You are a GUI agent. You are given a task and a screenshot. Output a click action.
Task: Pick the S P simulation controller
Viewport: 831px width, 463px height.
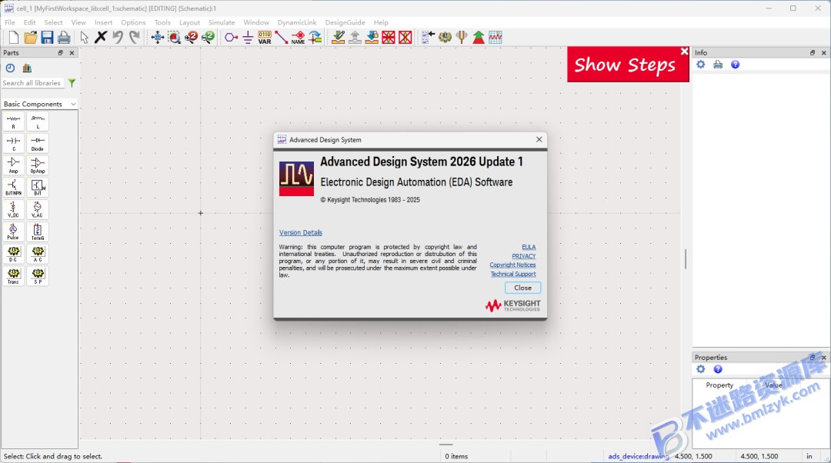click(x=38, y=276)
